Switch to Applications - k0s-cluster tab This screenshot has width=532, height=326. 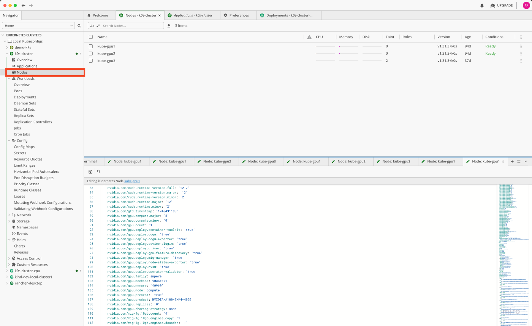point(192,15)
